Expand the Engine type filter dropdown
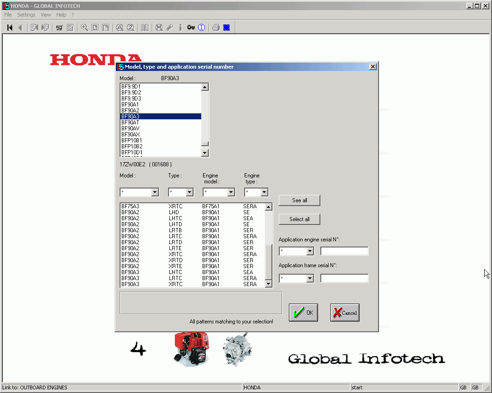Image resolution: width=492 pixels, height=393 pixels. 264,192
